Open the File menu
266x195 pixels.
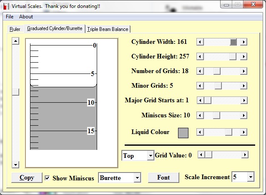pyautogui.click(x=10, y=17)
